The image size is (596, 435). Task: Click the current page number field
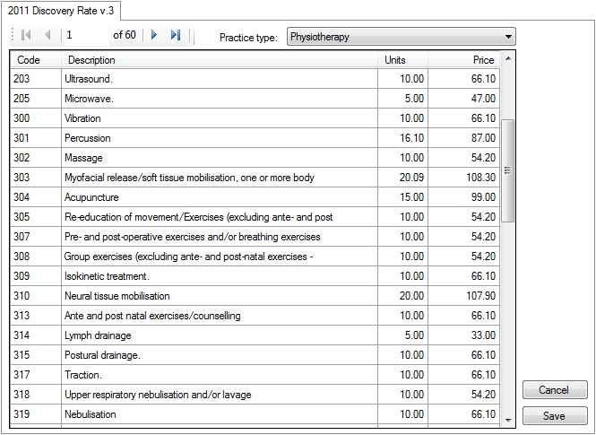pos(85,36)
